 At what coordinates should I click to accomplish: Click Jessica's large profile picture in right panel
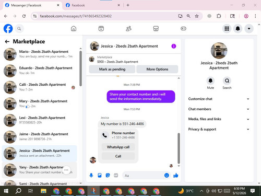tap(219, 51)
